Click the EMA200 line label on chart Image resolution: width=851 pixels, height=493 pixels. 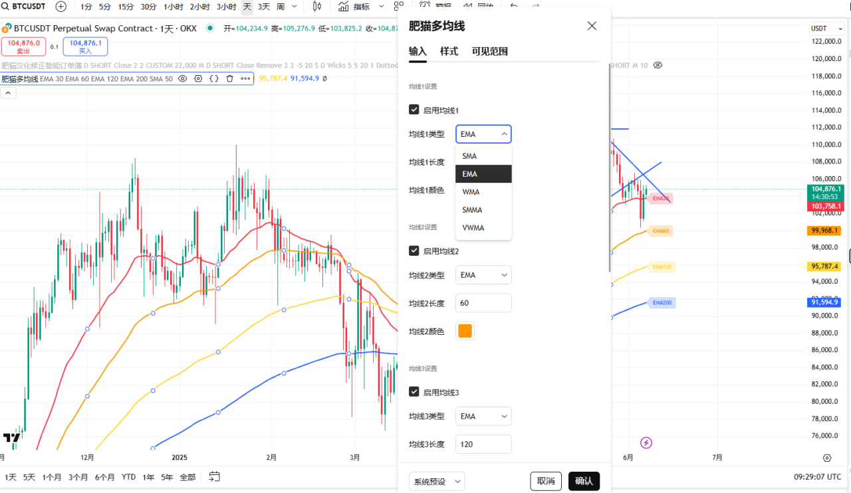tap(662, 302)
